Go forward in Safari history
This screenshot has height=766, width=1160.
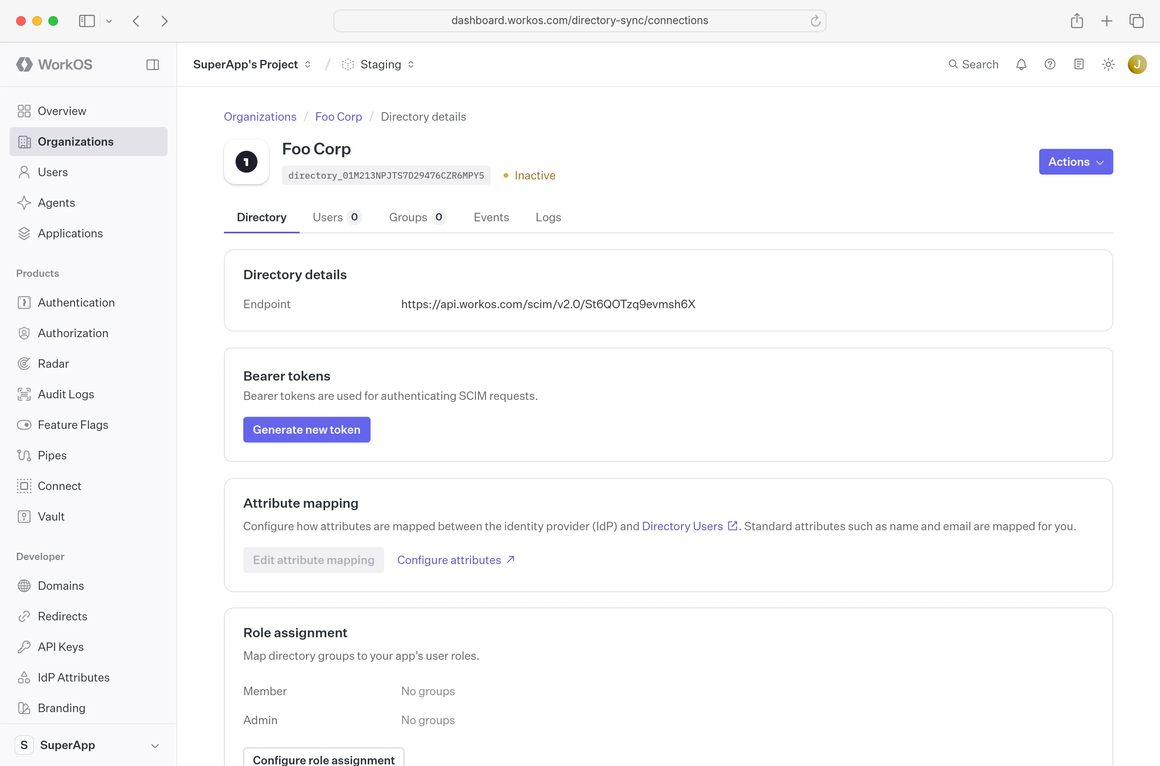tap(164, 21)
